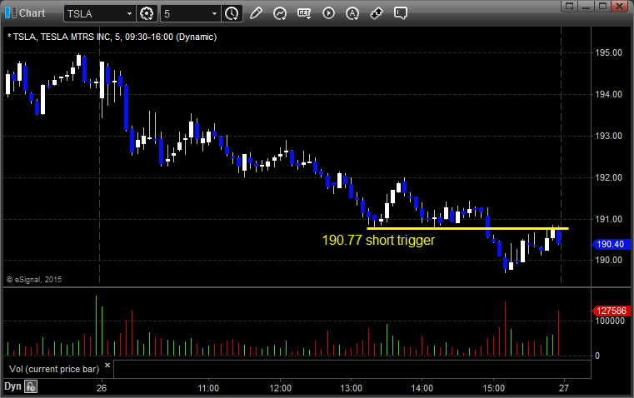Click the date 27 label on time axis
Image resolution: width=634 pixels, height=398 pixels.
564,388
